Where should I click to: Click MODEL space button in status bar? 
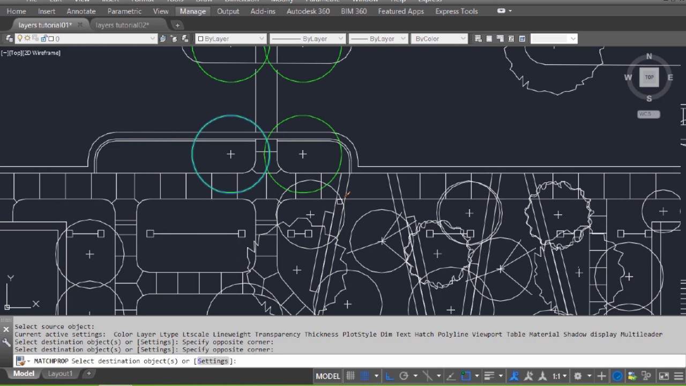328,376
